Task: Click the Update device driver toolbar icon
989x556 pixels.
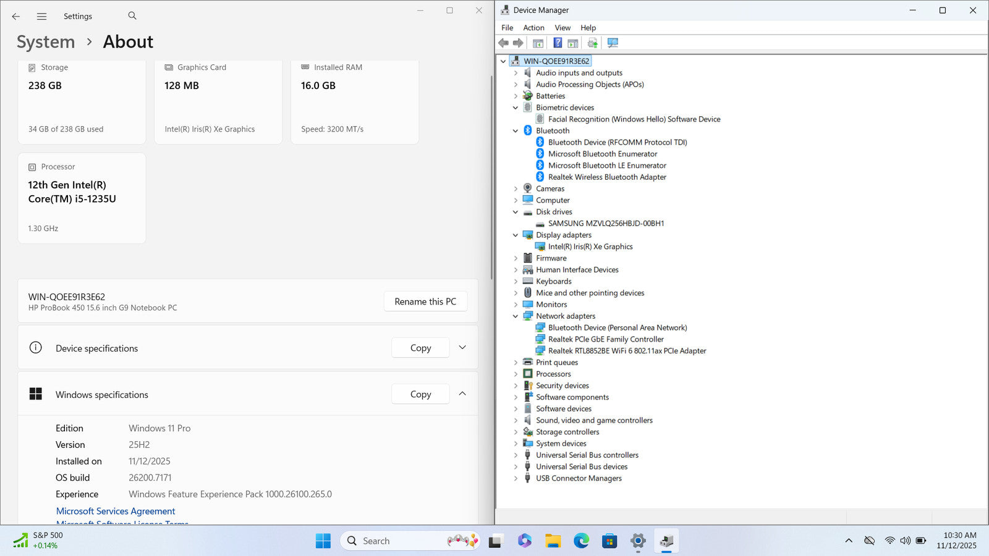Action: pos(592,43)
